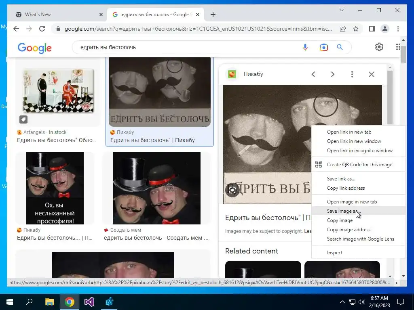Click the network icon in system tray
The height and width of the screenshot is (310, 414).
click(352, 302)
